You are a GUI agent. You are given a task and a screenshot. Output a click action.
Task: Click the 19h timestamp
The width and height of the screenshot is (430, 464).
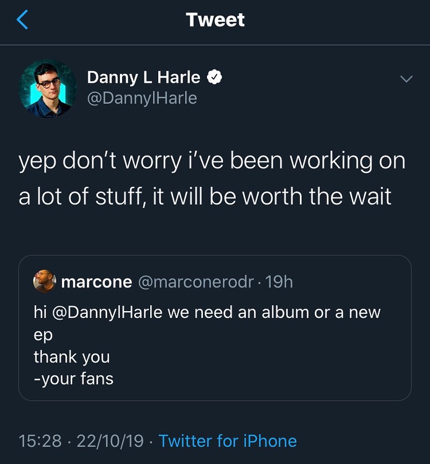(279, 281)
